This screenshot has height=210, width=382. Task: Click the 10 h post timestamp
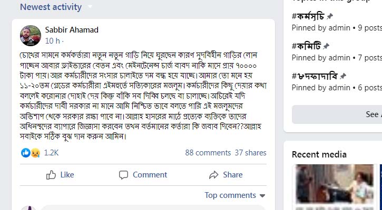tap(52, 40)
